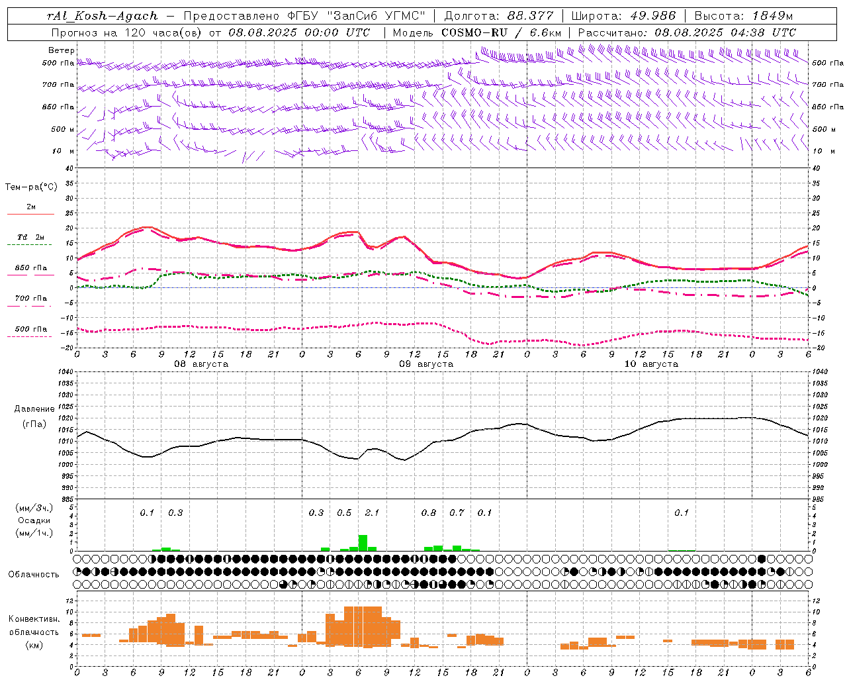Click the solid line sample under 2м legend
The image size is (847, 678).
point(30,214)
